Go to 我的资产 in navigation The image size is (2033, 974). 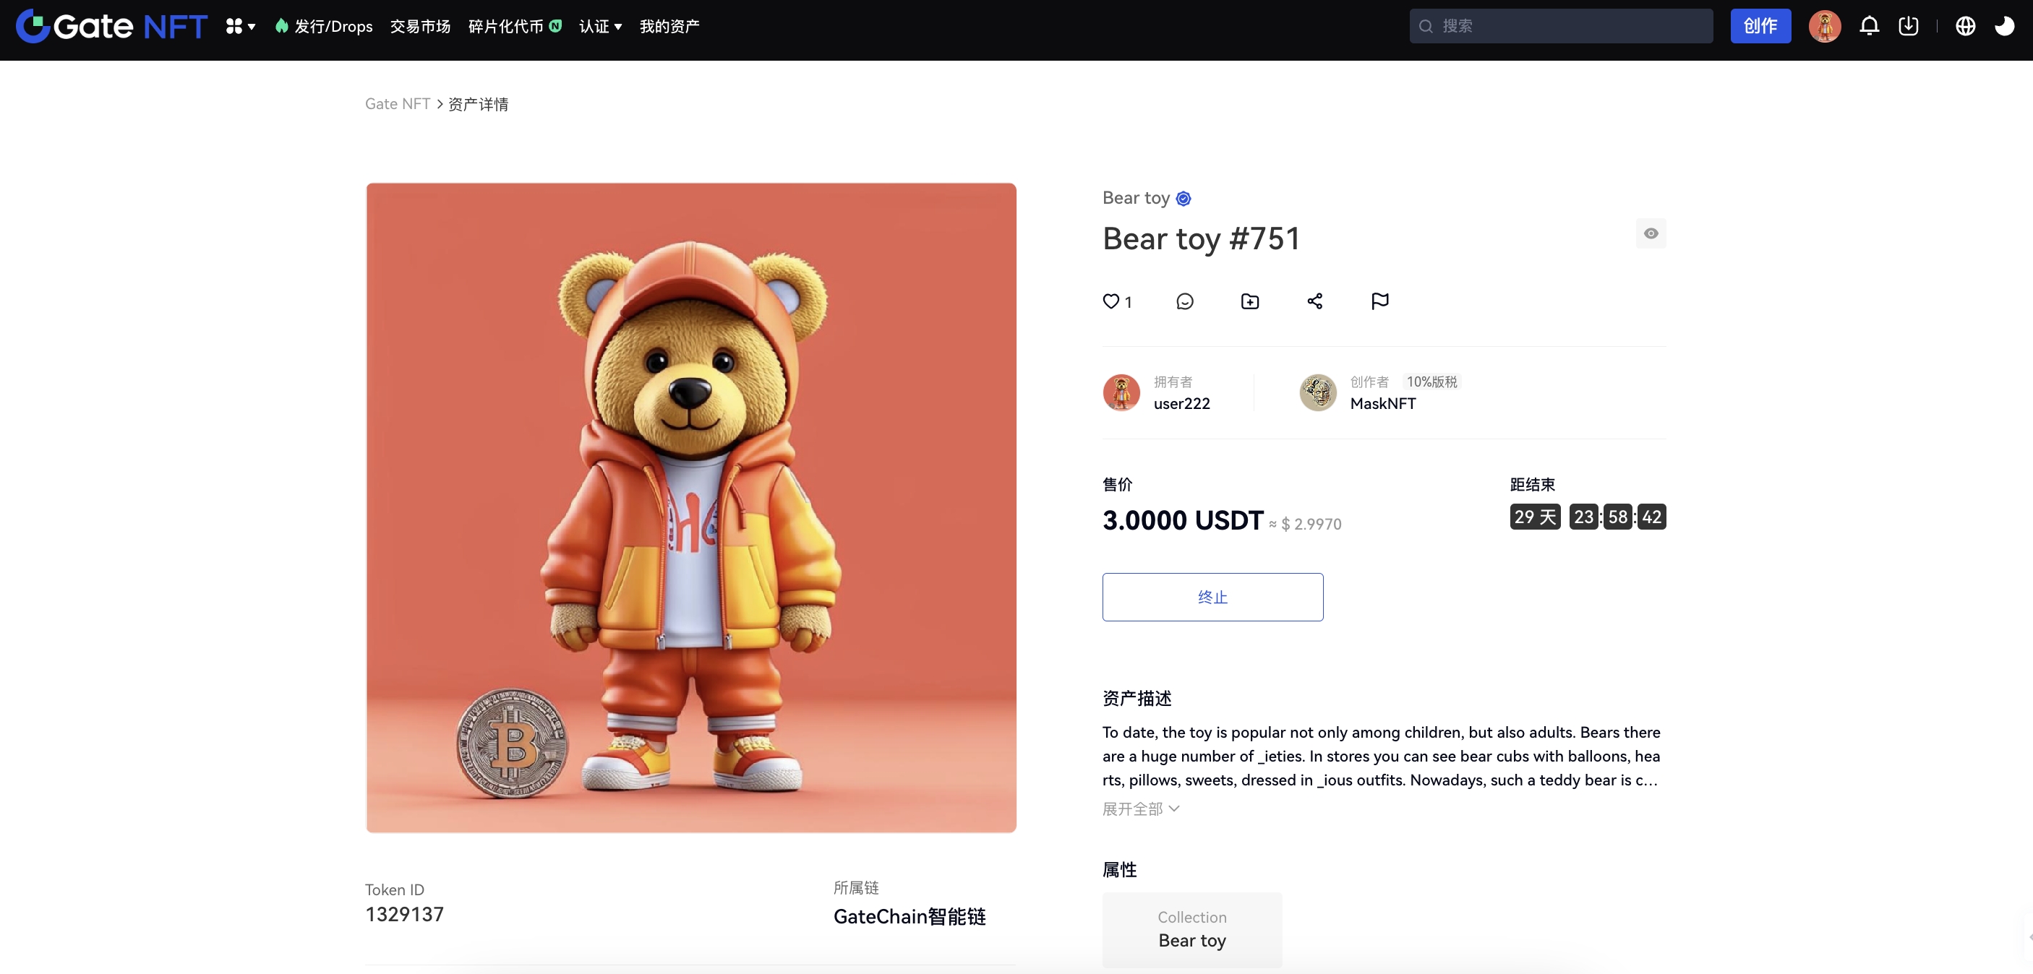(x=669, y=26)
